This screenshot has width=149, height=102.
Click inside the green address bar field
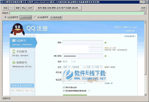pos(76,13)
